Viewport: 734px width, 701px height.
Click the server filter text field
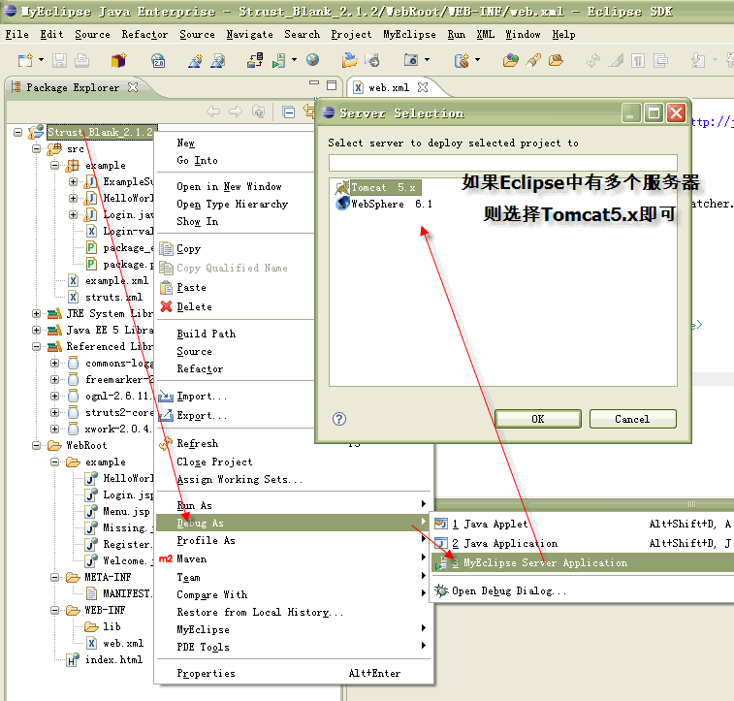tap(503, 163)
